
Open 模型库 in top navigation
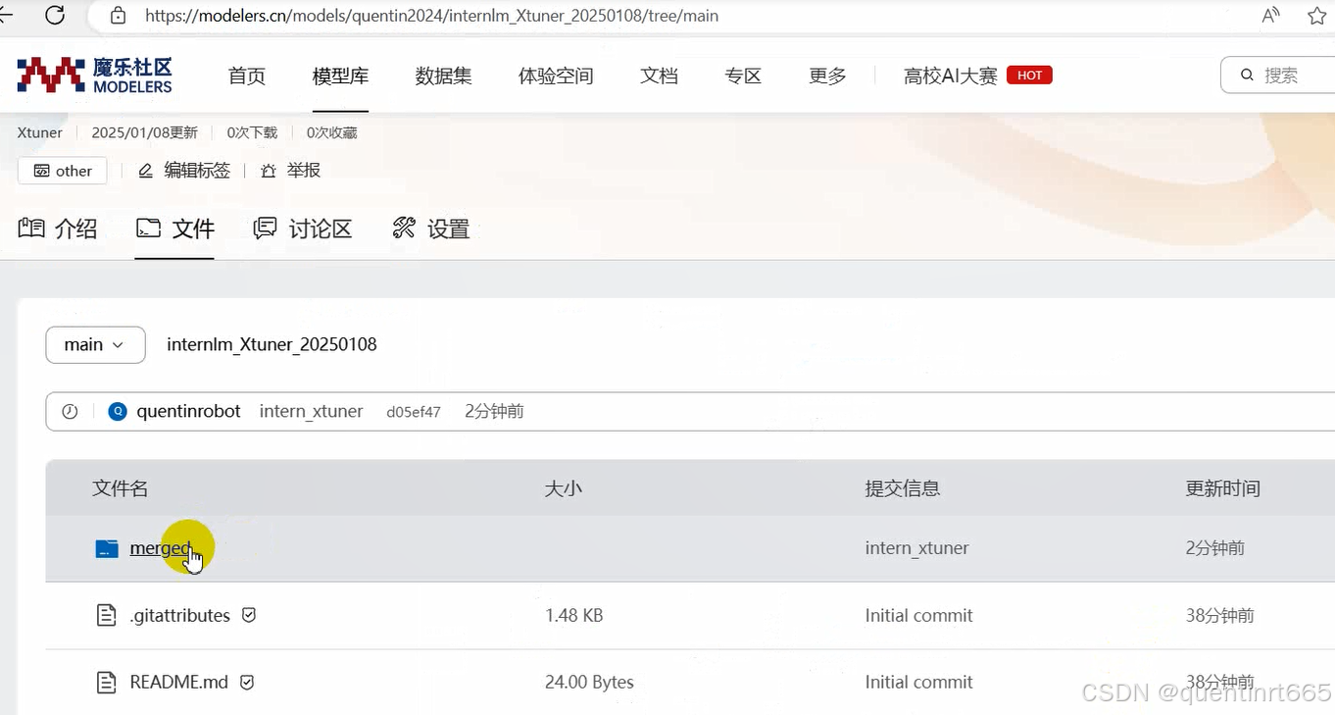[340, 76]
